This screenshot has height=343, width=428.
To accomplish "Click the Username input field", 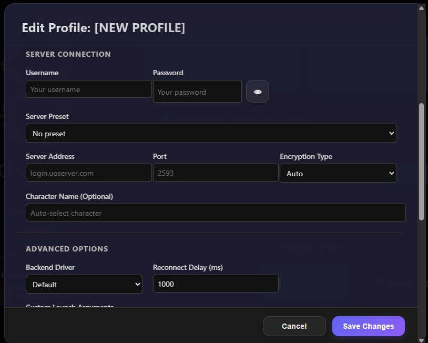I will click(x=88, y=89).
